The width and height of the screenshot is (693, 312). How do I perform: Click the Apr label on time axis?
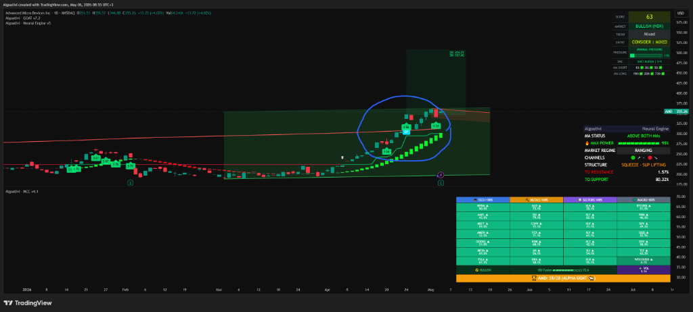(328, 290)
